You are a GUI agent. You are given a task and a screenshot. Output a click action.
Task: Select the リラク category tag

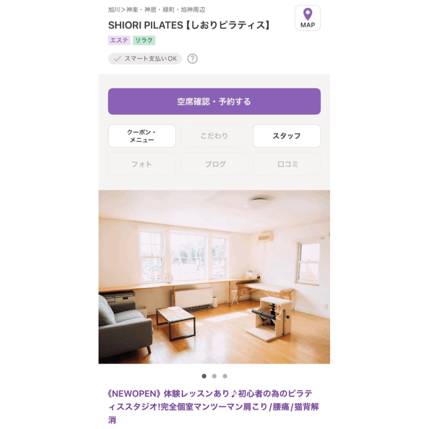[x=144, y=40]
